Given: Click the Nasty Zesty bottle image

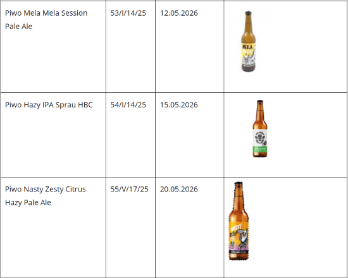Looking at the screenshot, I should coord(239,221).
